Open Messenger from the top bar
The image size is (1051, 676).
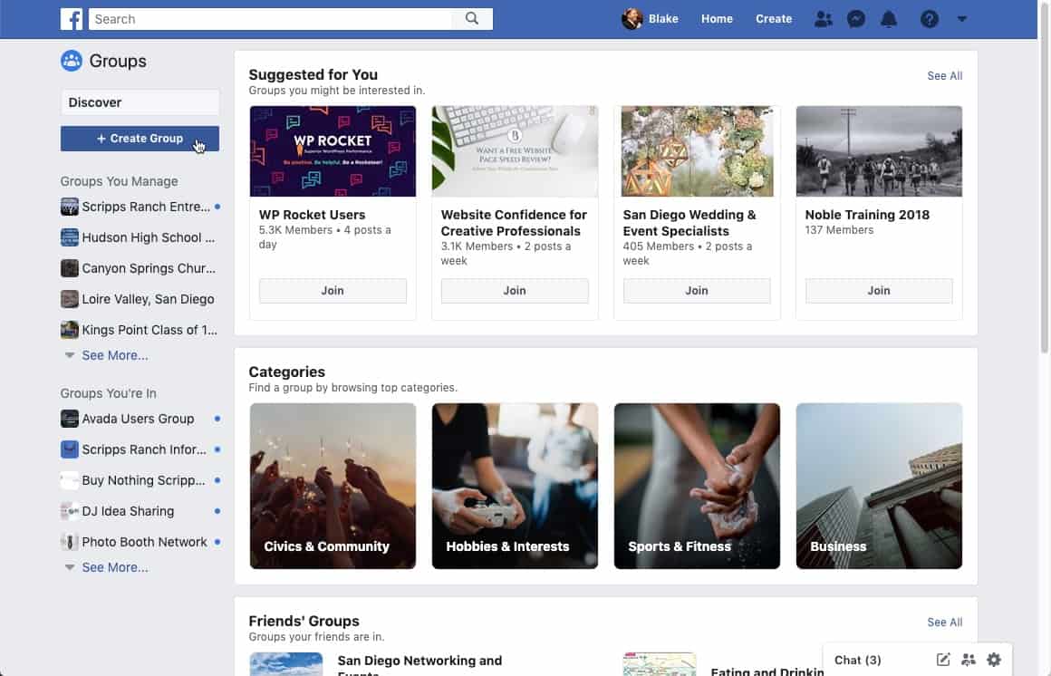click(856, 18)
